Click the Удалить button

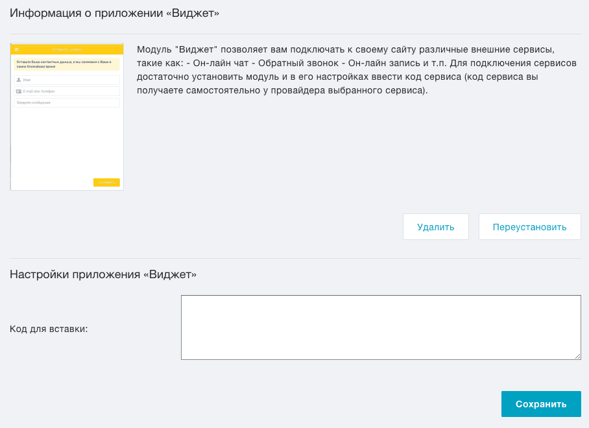click(436, 227)
